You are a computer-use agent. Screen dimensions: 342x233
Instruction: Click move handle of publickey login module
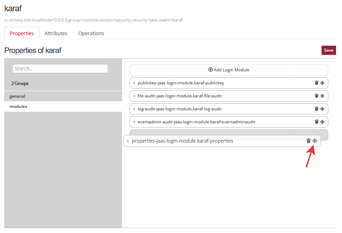point(322,83)
